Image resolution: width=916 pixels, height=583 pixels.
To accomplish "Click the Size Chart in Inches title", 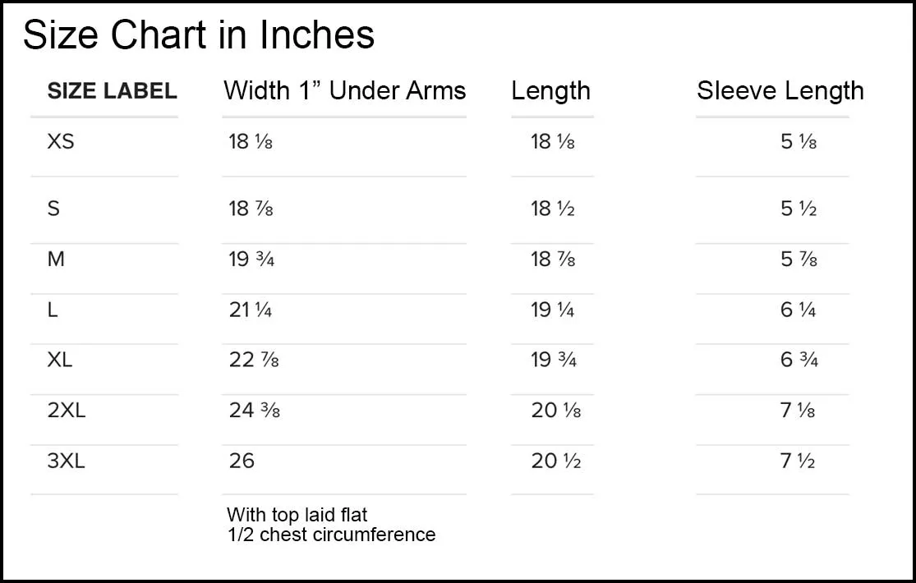I will coord(199,35).
